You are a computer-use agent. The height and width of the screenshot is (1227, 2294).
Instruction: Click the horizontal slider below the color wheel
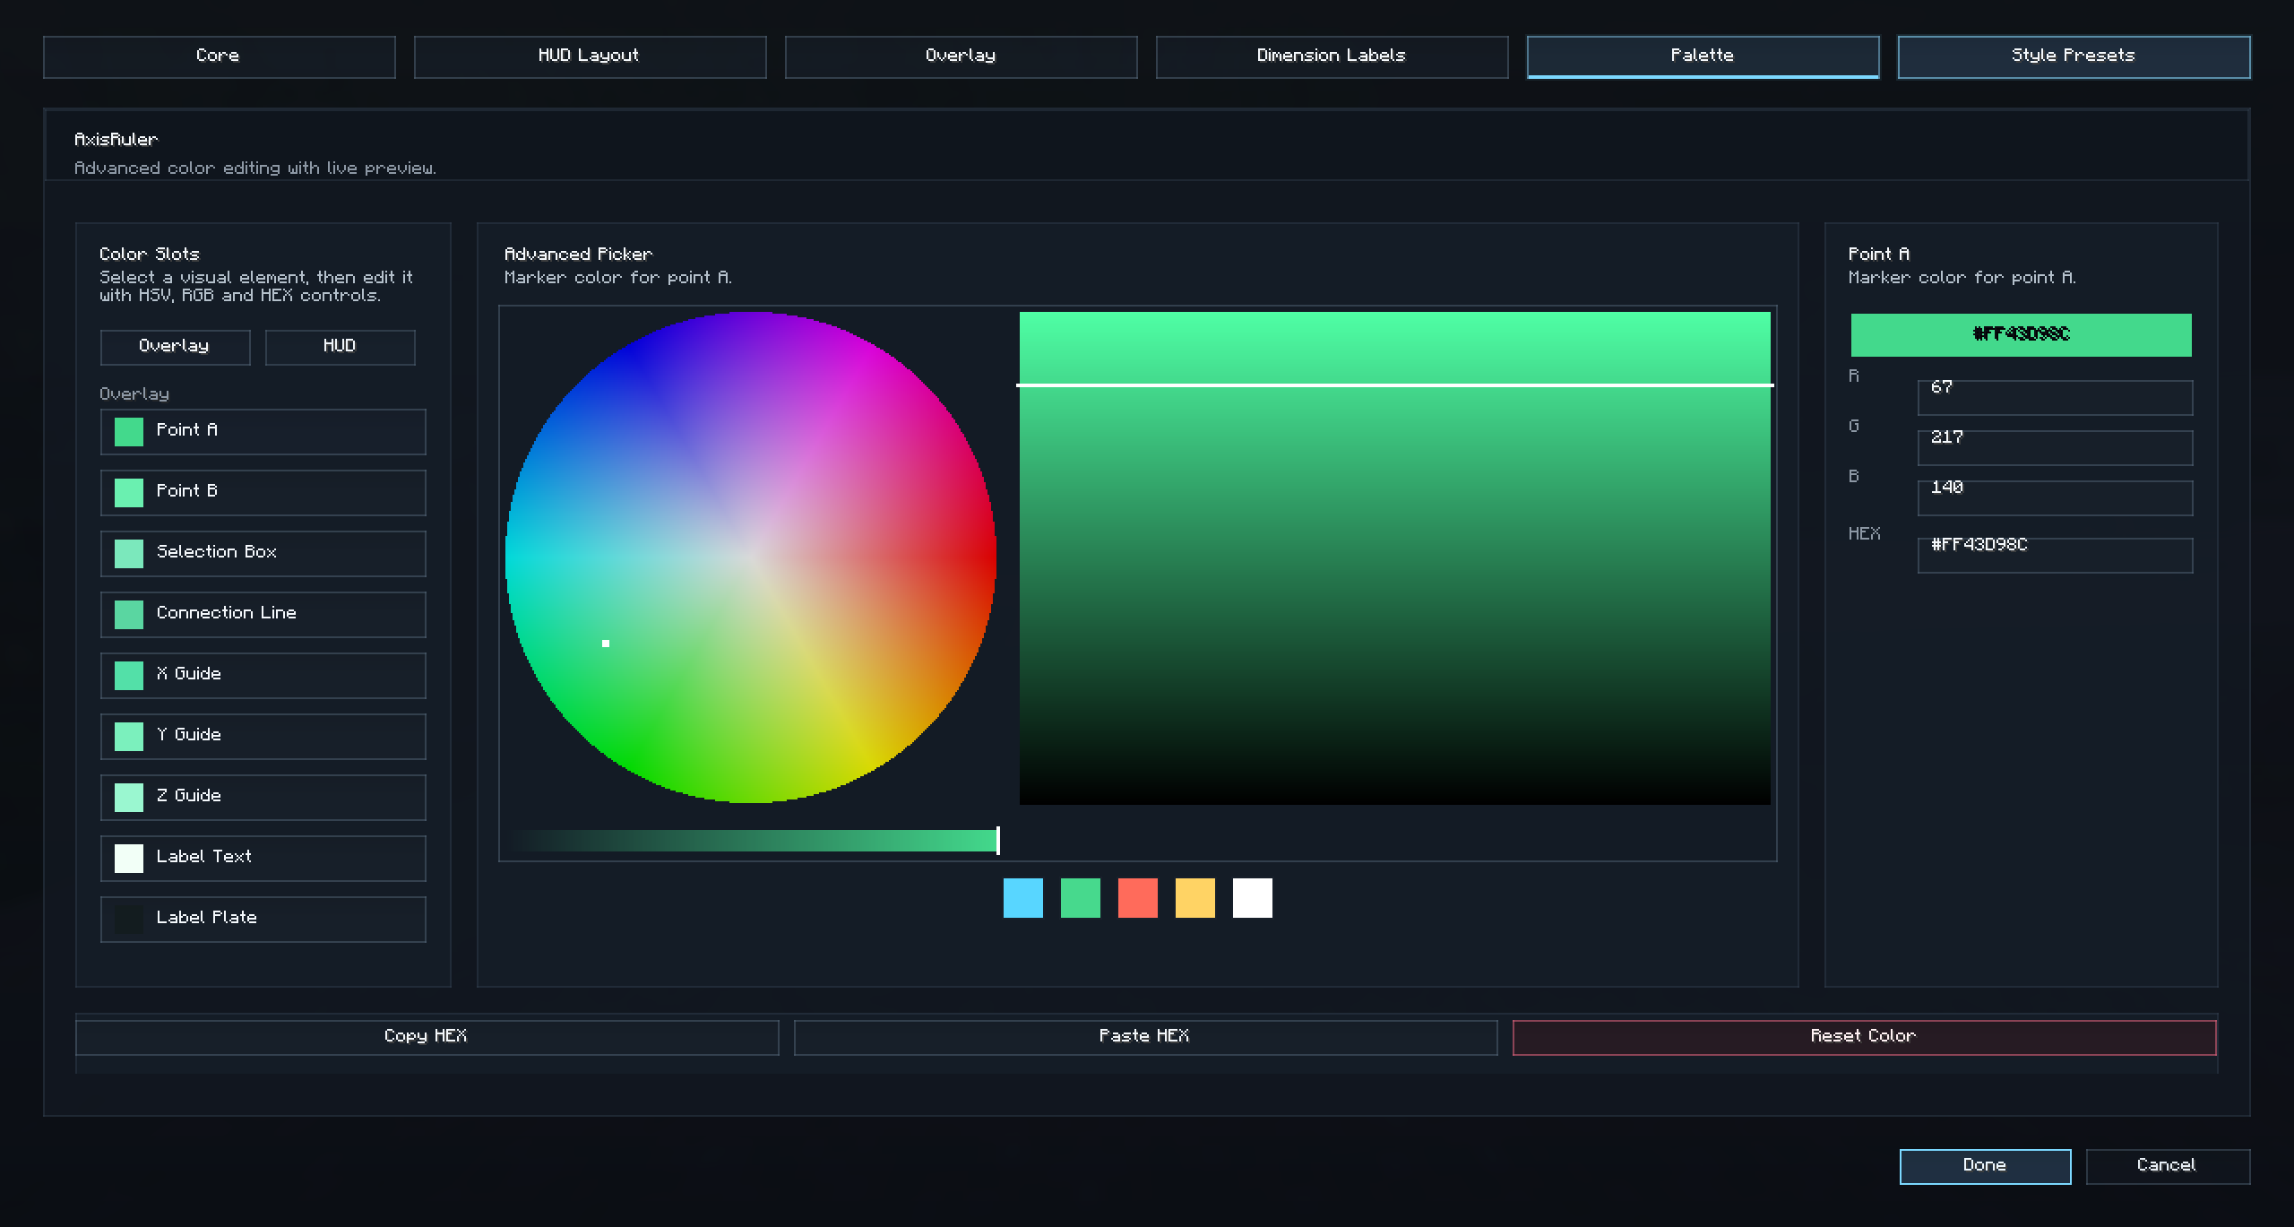coord(751,841)
